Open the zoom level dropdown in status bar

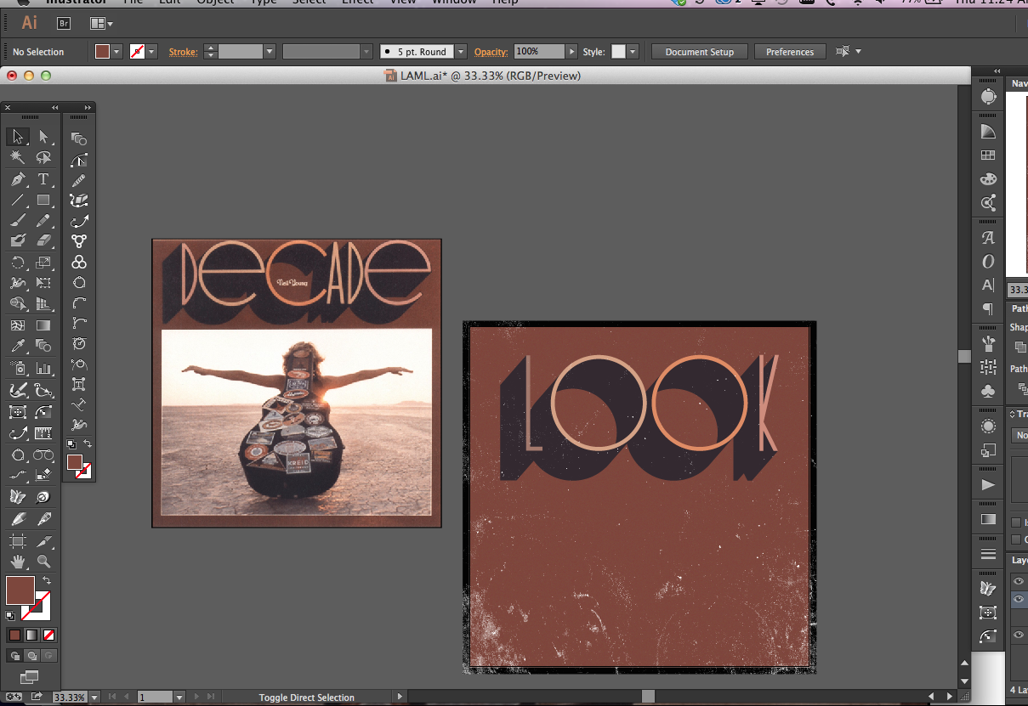click(x=94, y=698)
